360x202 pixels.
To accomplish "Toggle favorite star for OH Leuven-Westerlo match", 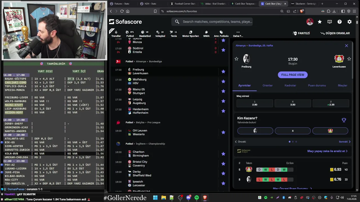I will pos(223,132).
